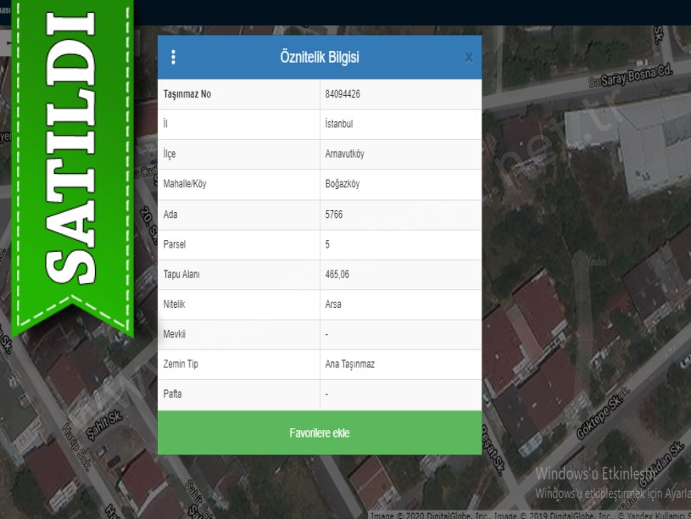Viewport: 691px width, 519px height.
Task: Click the Saray-Bosna Cd. street label on map
Action: coord(632,78)
